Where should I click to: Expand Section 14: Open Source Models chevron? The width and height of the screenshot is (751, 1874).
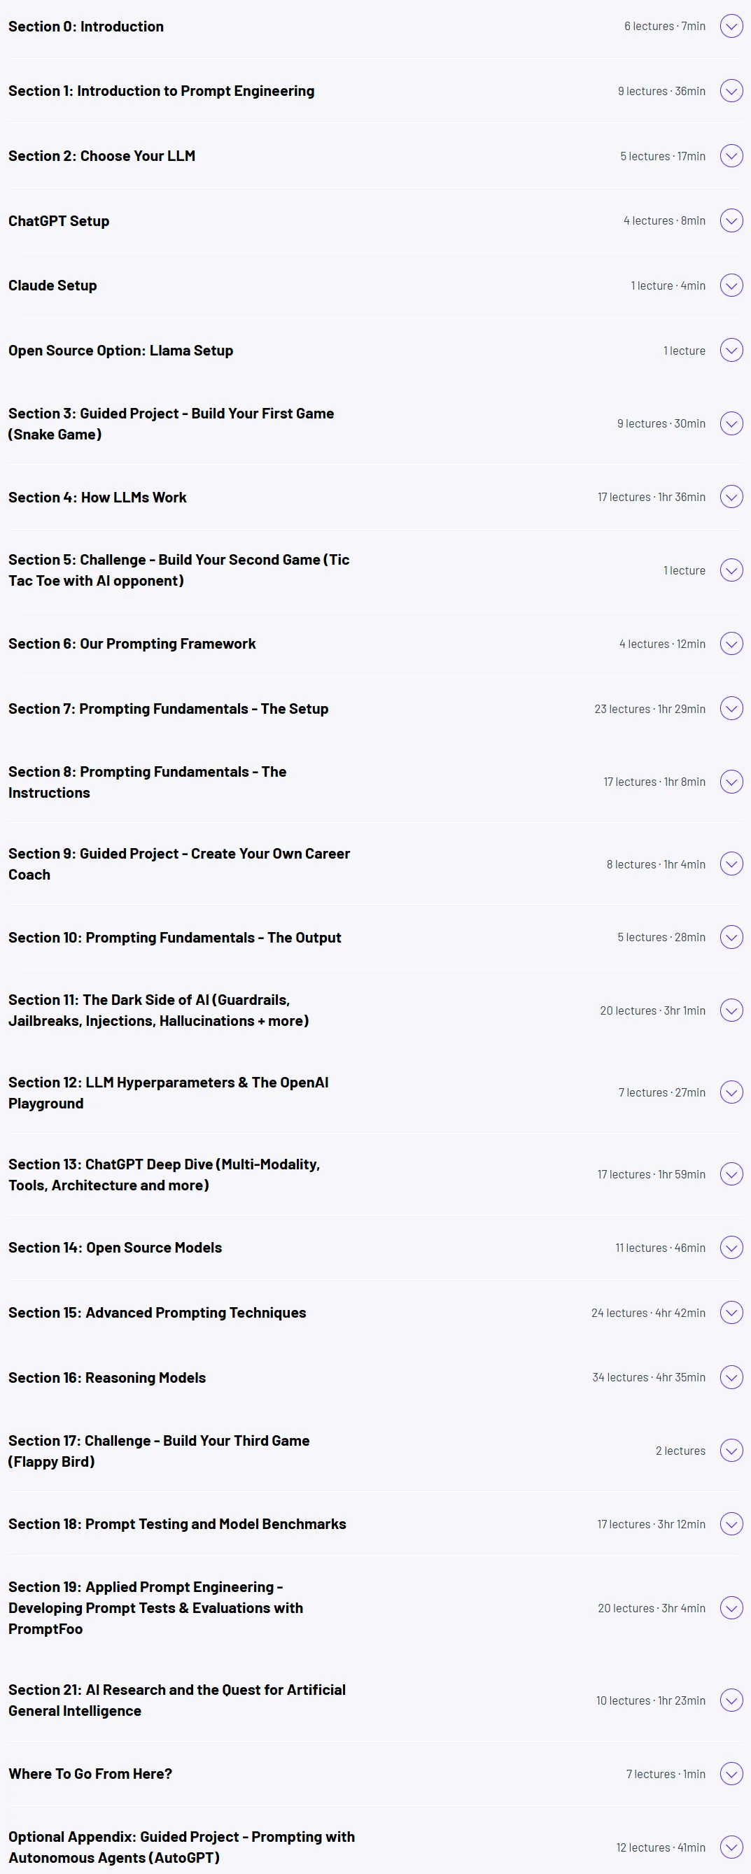tap(731, 1248)
